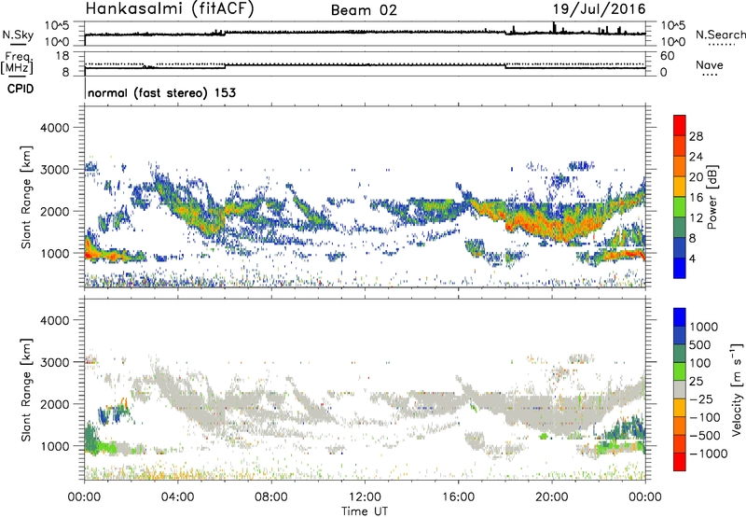
Task: Select the Nave legend label
Action: [x=710, y=65]
